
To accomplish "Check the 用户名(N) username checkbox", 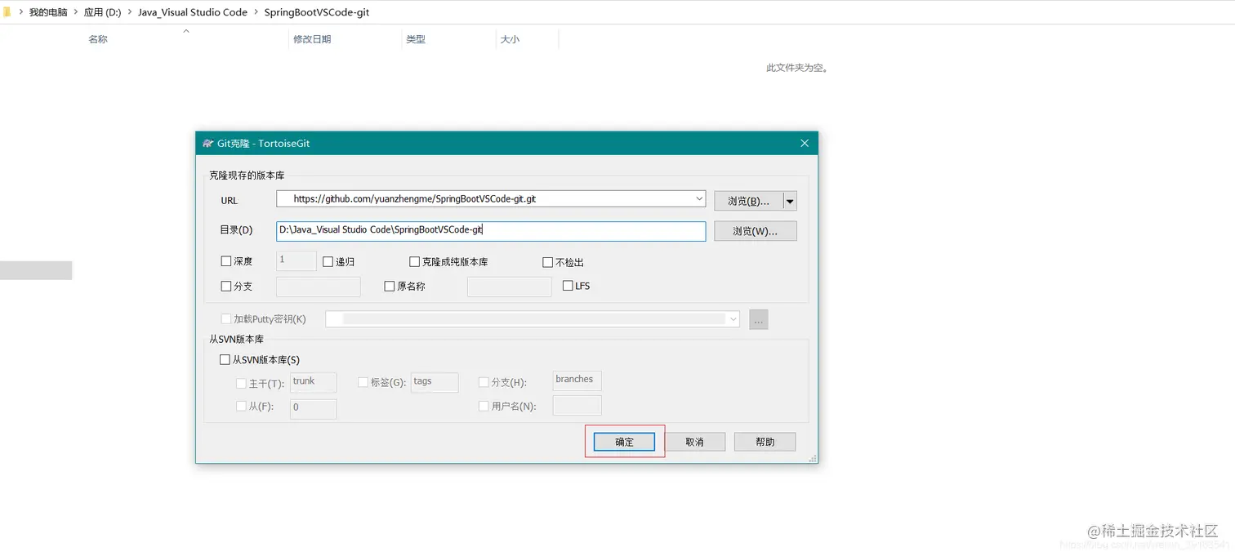I will (x=484, y=406).
